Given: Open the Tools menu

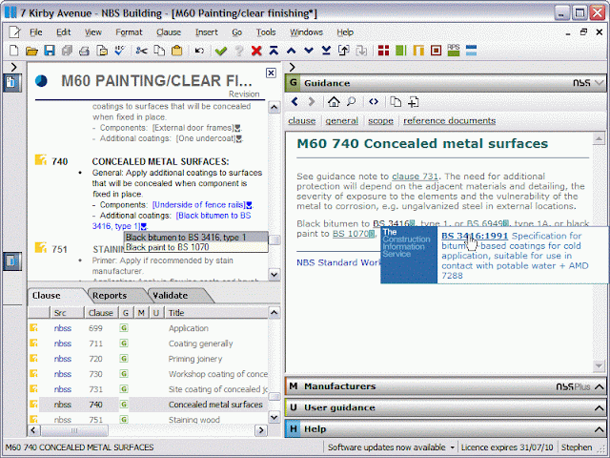Looking at the screenshot, I should coord(266,32).
